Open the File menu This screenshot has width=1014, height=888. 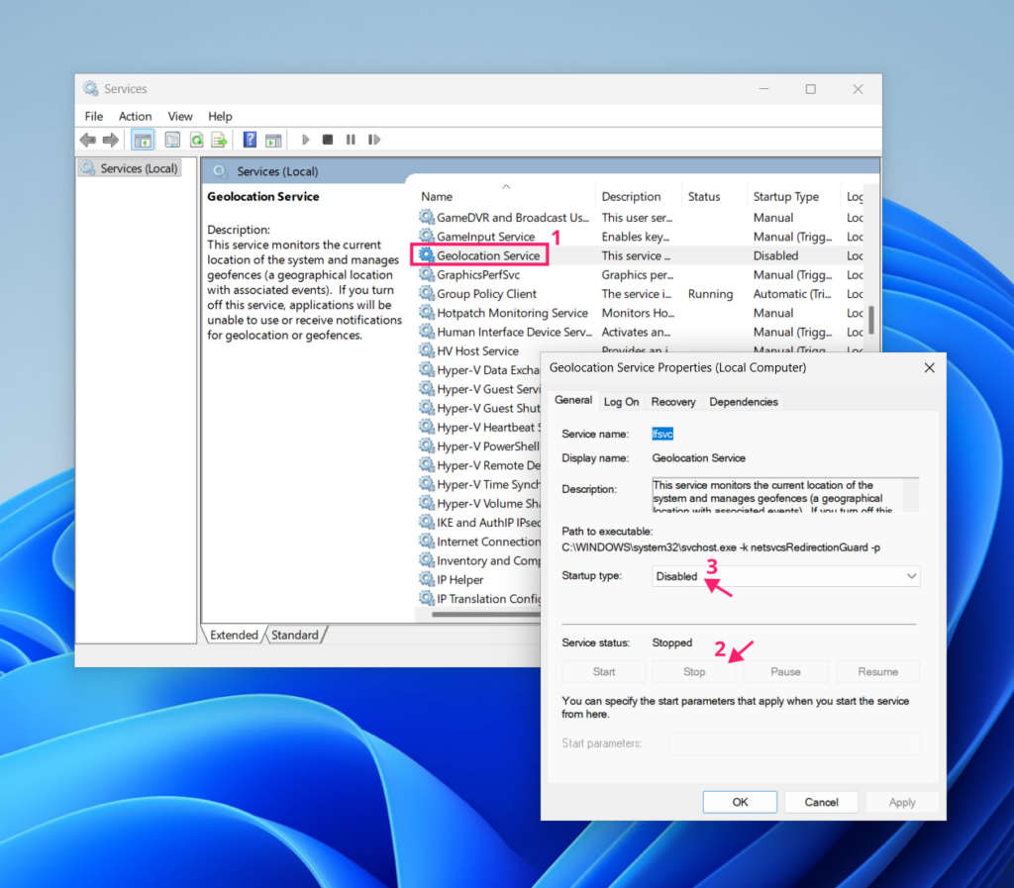pos(94,117)
